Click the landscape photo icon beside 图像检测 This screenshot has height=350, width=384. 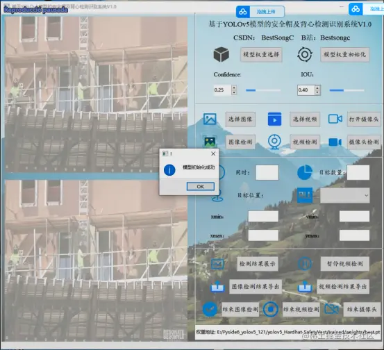pos(210,142)
